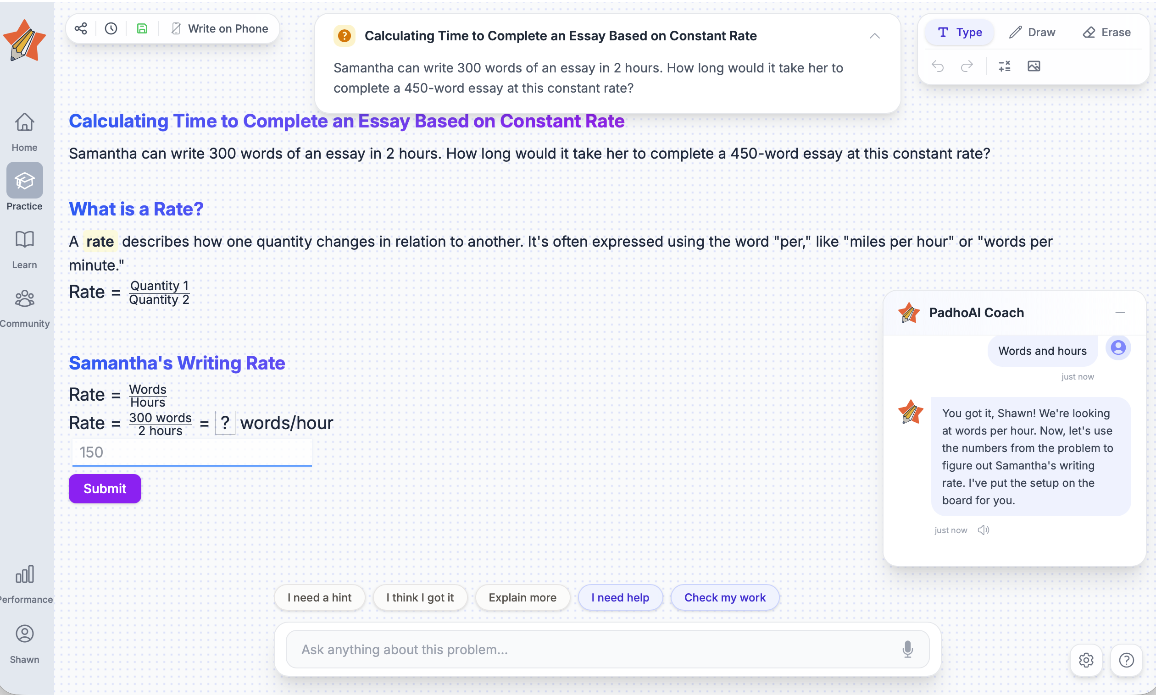Click the undo arrow icon
1156x695 pixels.
tap(938, 66)
